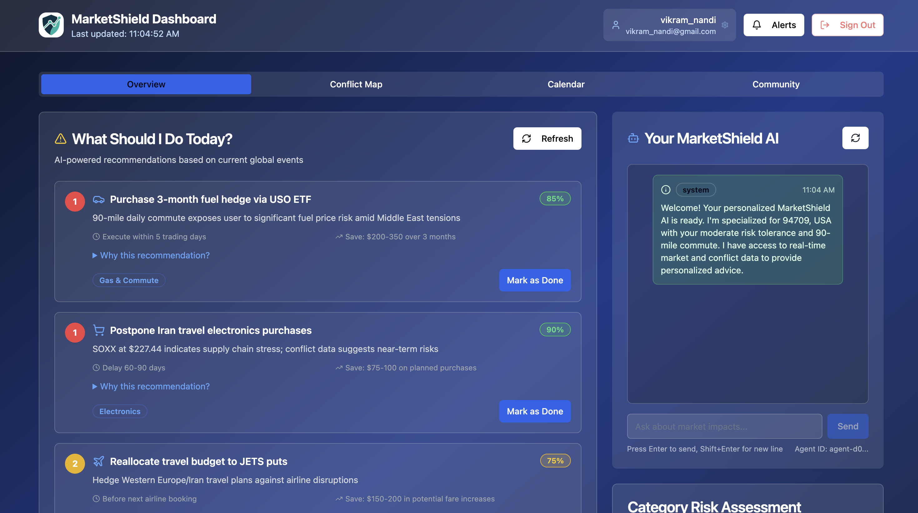Screen dimensions: 918x513
Task: Click the airplane icon on JETS puts card
Action: point(98,461)
